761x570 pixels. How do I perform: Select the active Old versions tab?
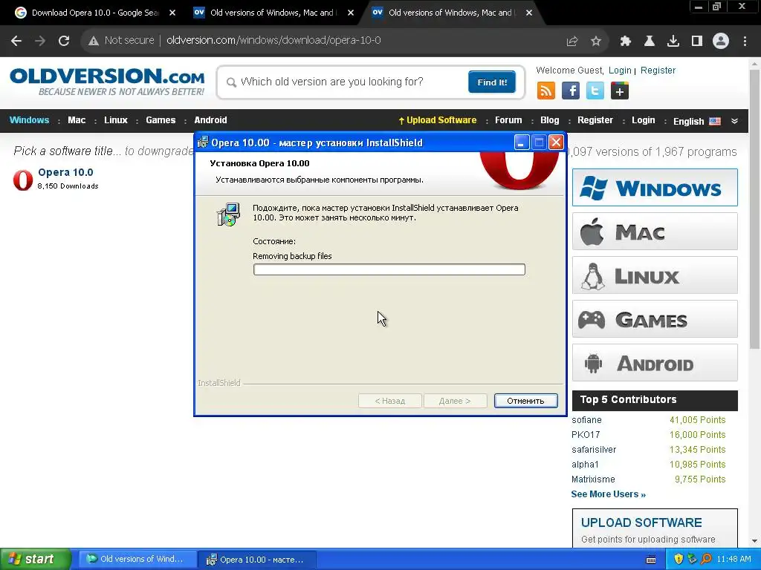coord(451,13)
